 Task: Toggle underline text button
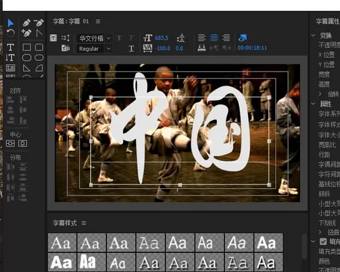point(131,48)
